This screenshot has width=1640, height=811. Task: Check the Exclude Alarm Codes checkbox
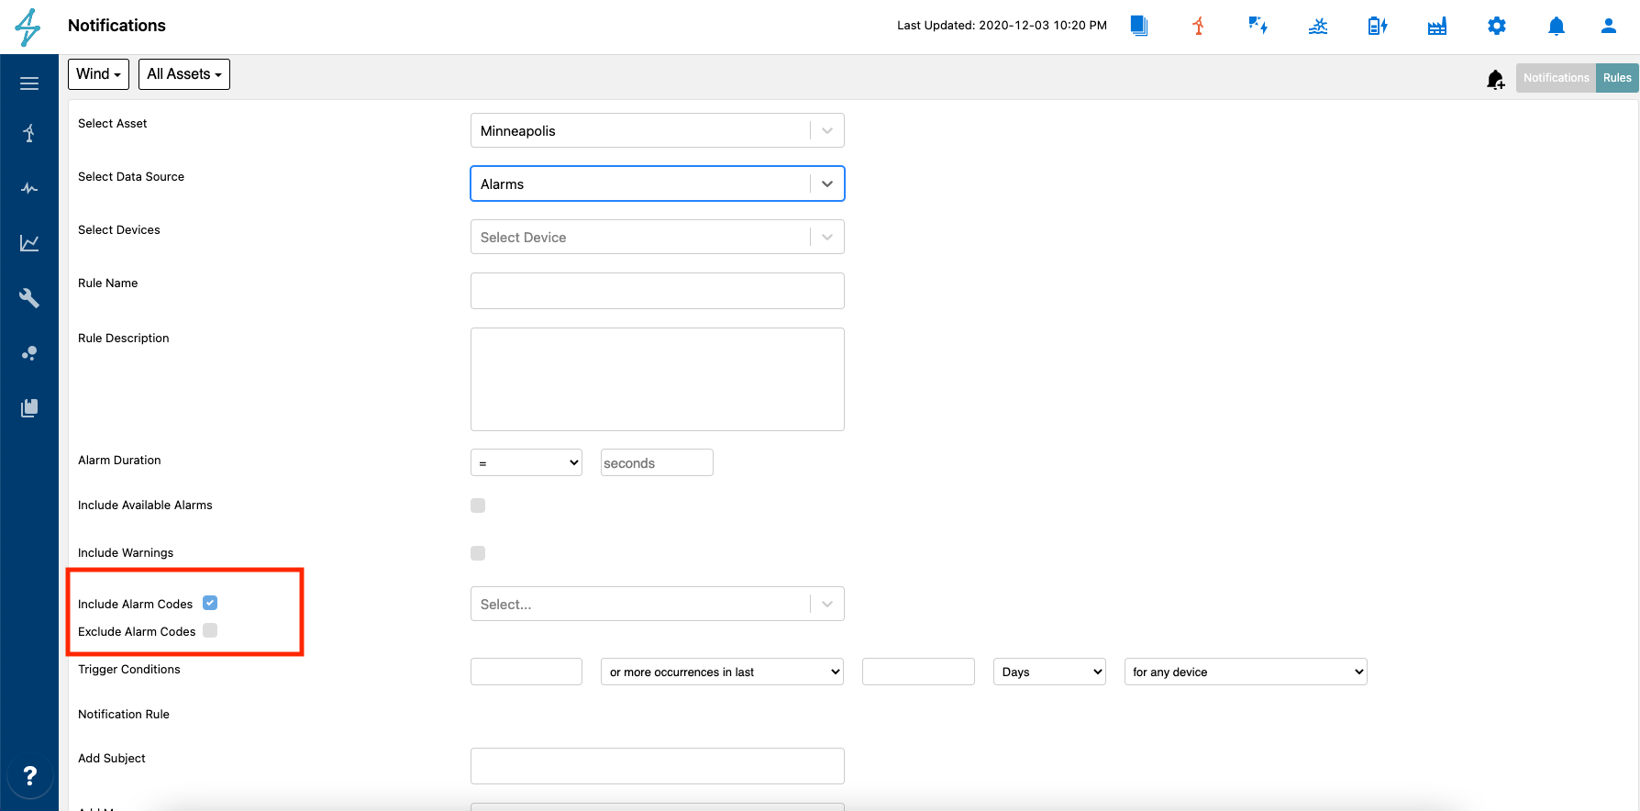click(x=210, y=630)
